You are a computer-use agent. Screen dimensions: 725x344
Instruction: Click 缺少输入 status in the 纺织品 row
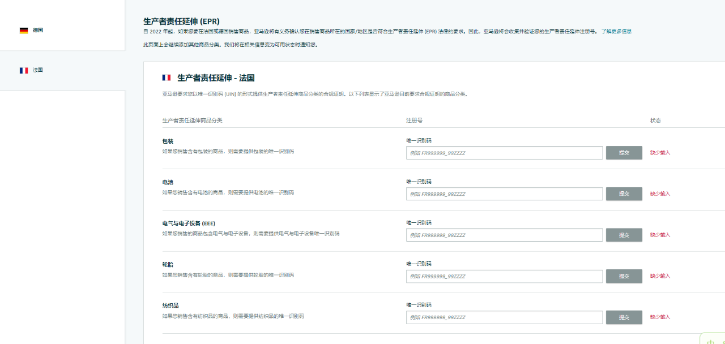pos(660,317)
